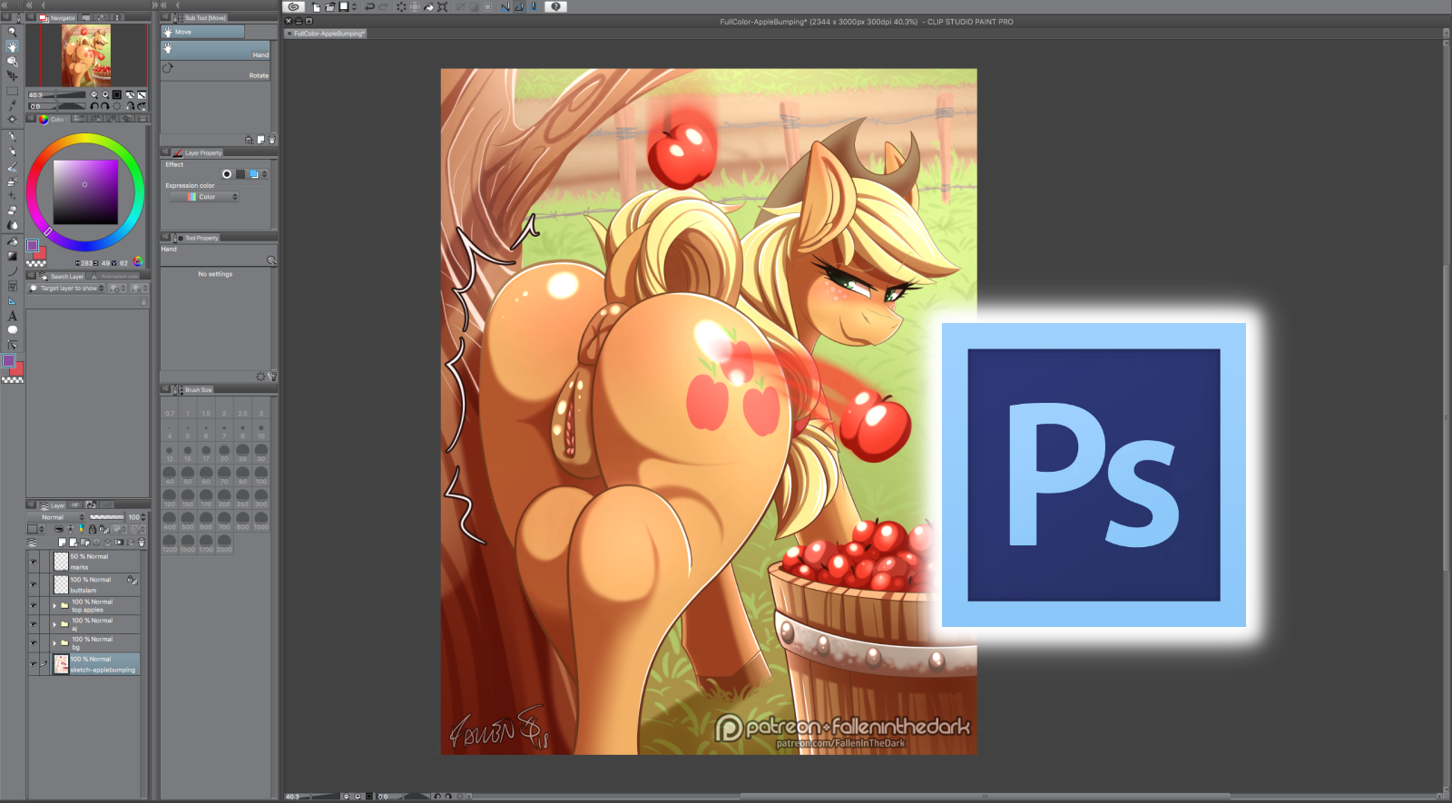The image size is (1452, 803).
Task: Click the Undo arrow in command bar
Action: pos(369,6)
